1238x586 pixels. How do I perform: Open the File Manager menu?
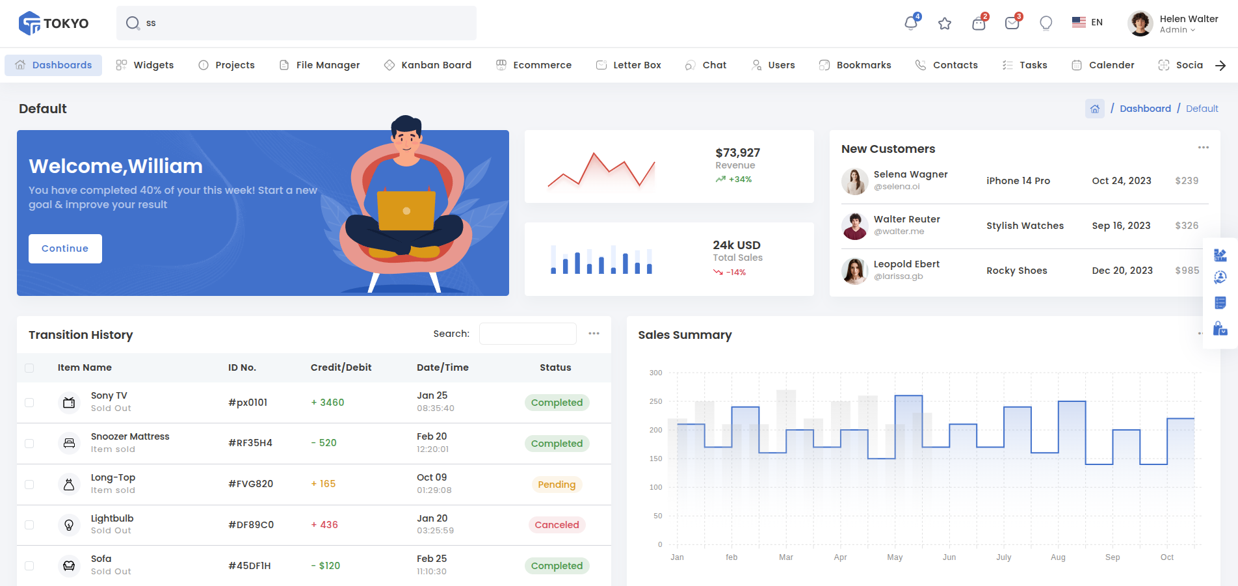[319, 65]
